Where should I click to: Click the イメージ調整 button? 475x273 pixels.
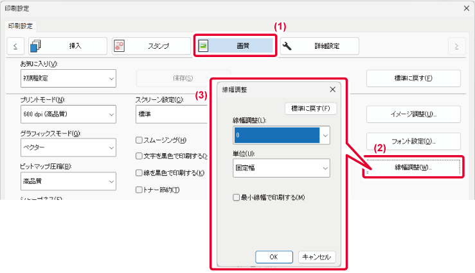pyautogui.click(x=413, y=114)
